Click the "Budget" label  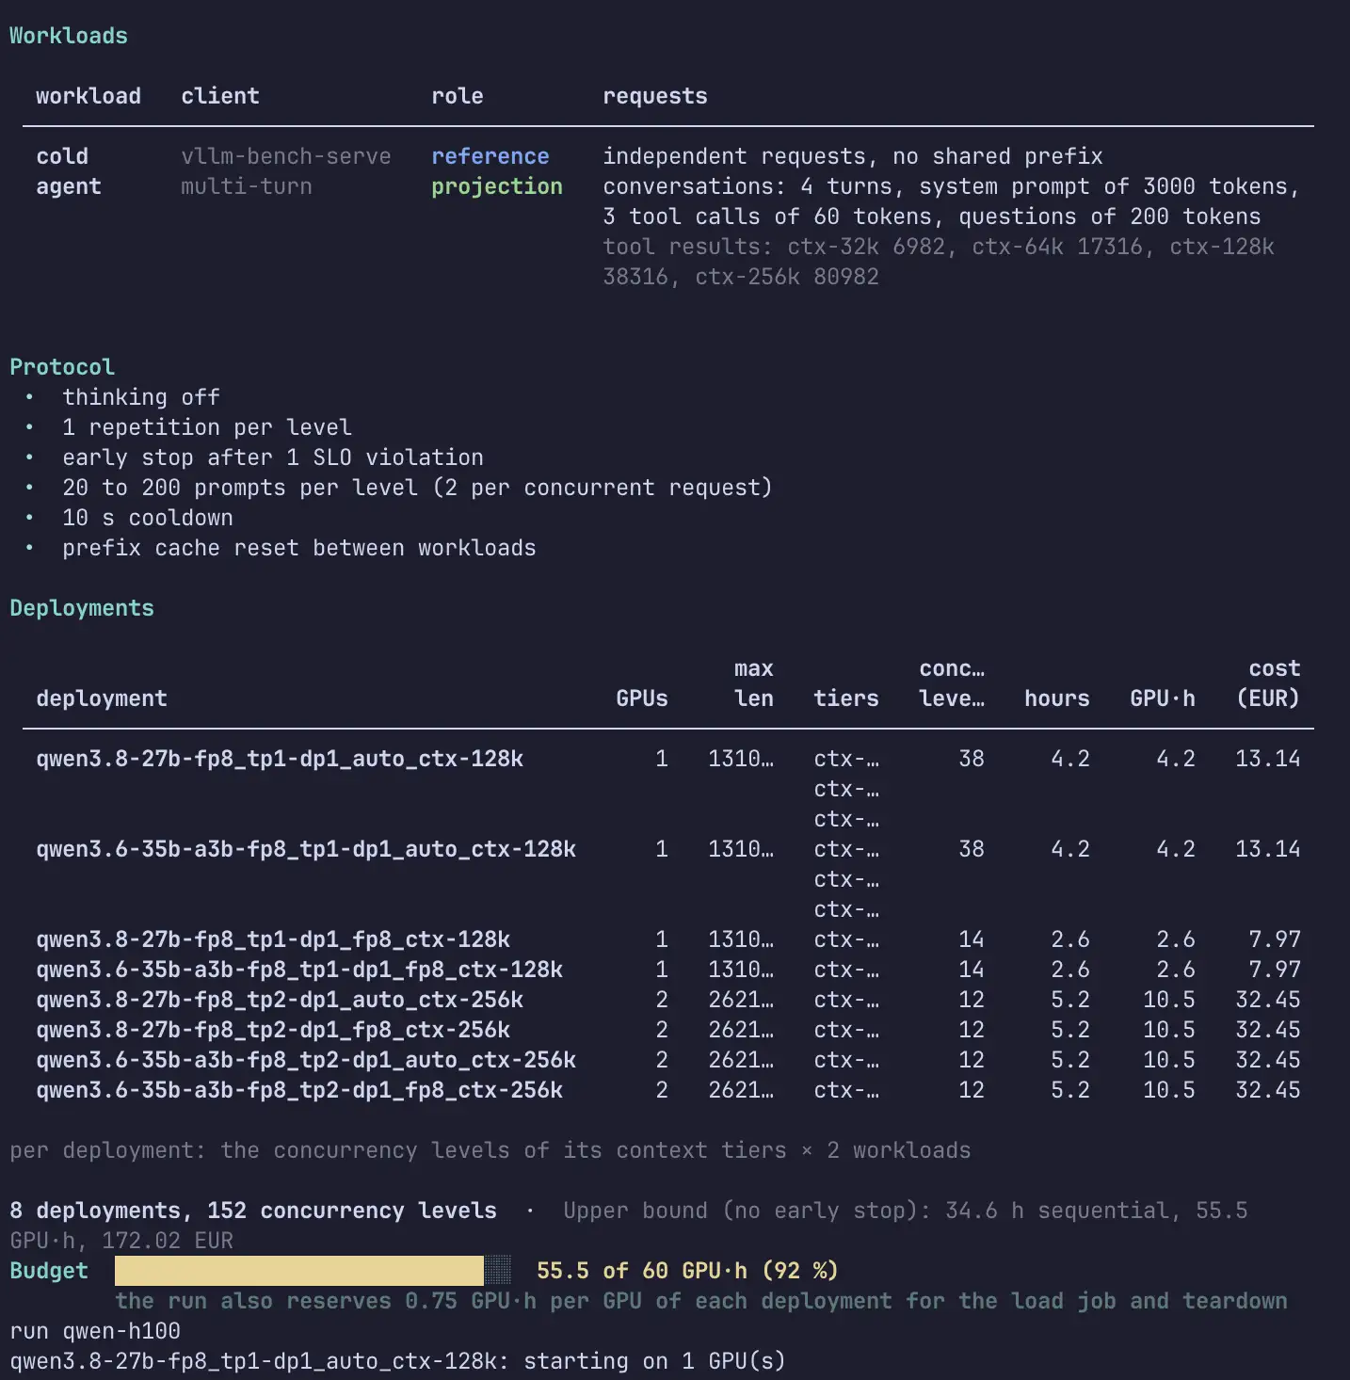click(49, 1271)
